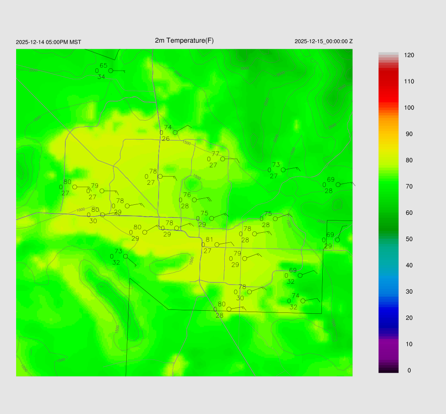Click station circle with 78 over 30
Screen dimensions: 446x414
pyautogui.click(x=250, y=292)
